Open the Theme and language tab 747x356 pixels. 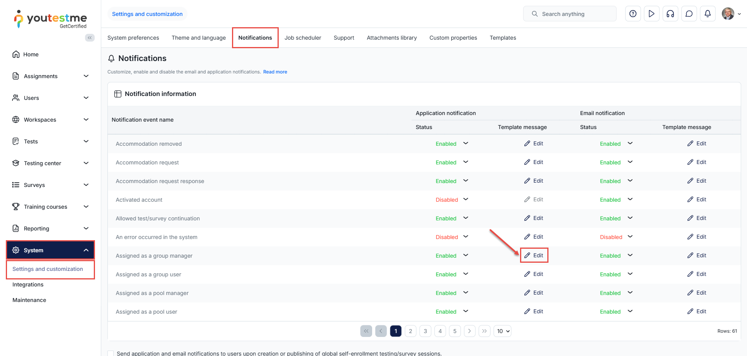click(x=199, y=38)
